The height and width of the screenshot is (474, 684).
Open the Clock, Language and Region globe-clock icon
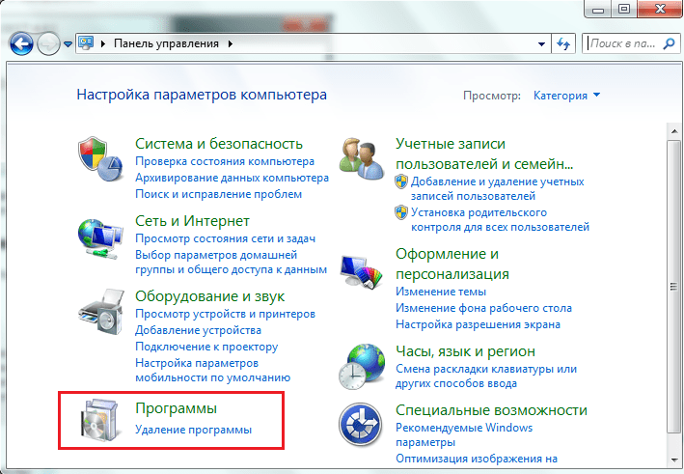(x=362, y=366)
